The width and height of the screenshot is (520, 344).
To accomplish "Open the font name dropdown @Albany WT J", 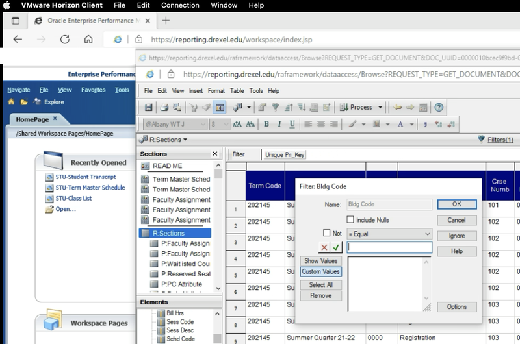I will 203,124.
